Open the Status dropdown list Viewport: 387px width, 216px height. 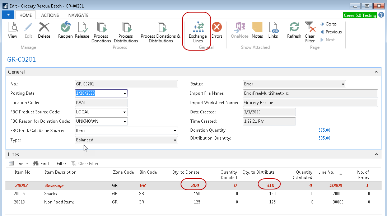[x=343, y=84]
